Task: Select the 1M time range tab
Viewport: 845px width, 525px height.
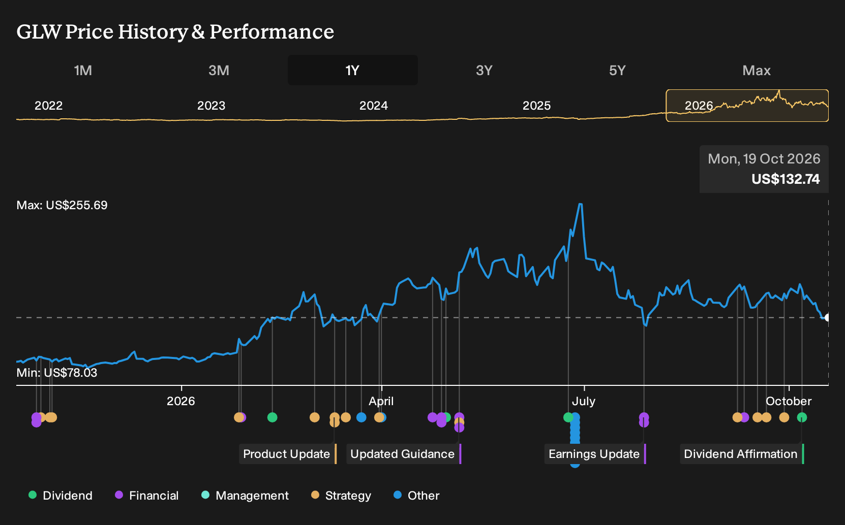Action: 83,70
